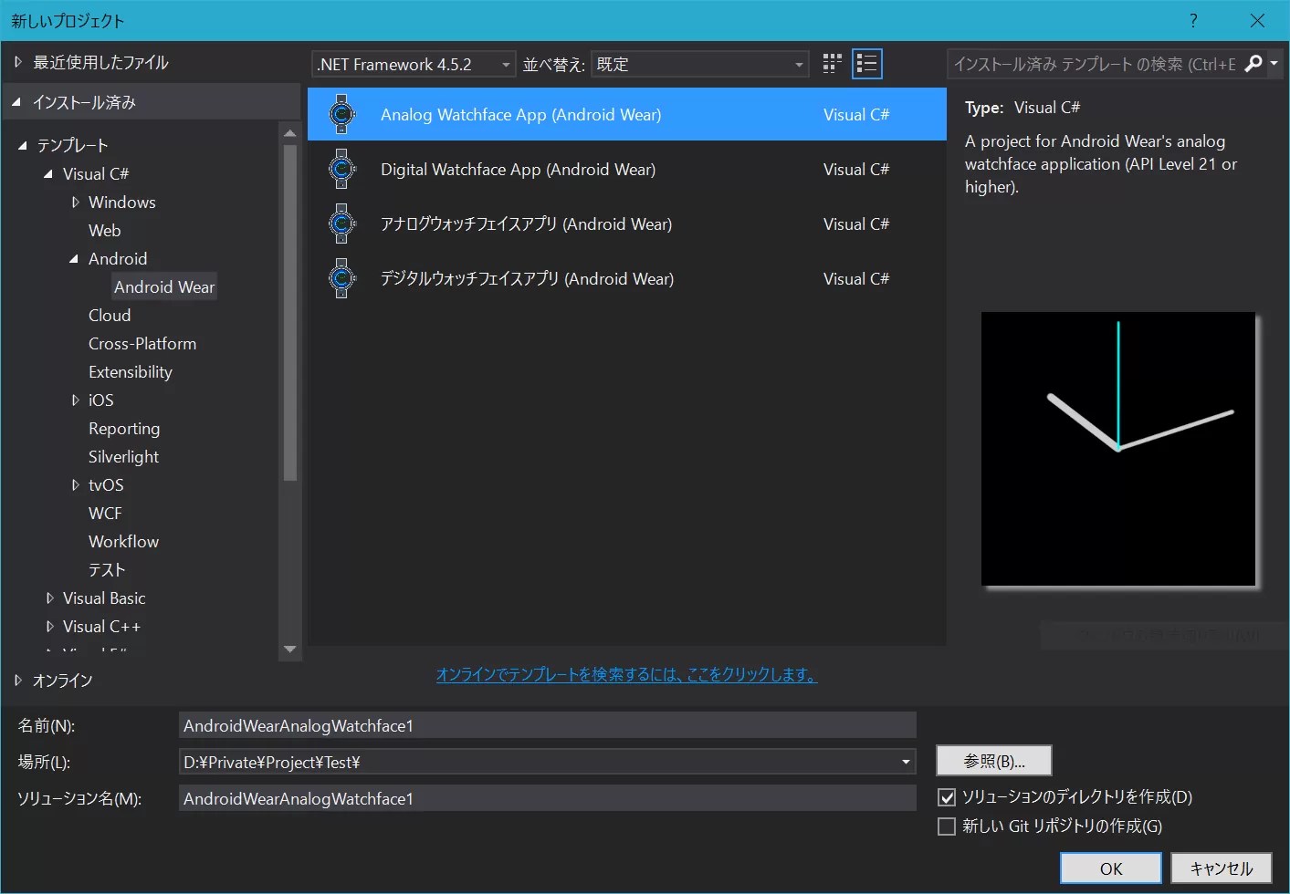
Task: Click the OK button
Action: click(x=1111, y=868)
